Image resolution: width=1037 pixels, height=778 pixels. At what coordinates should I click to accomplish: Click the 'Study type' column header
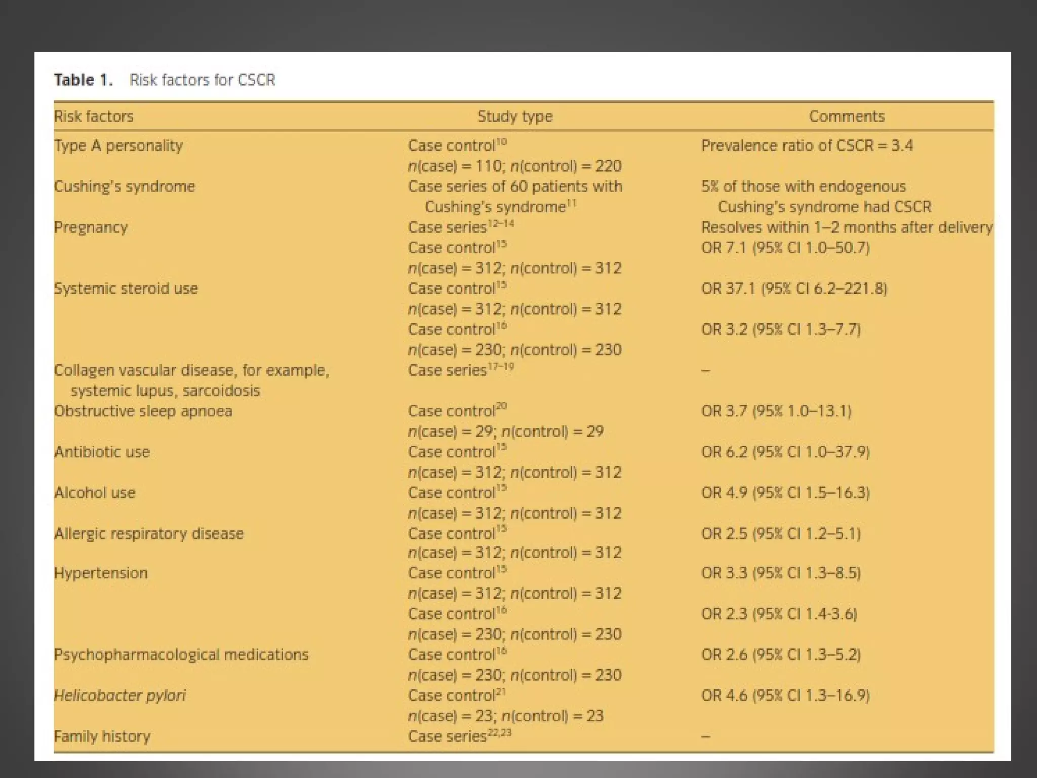pos(514,116)
